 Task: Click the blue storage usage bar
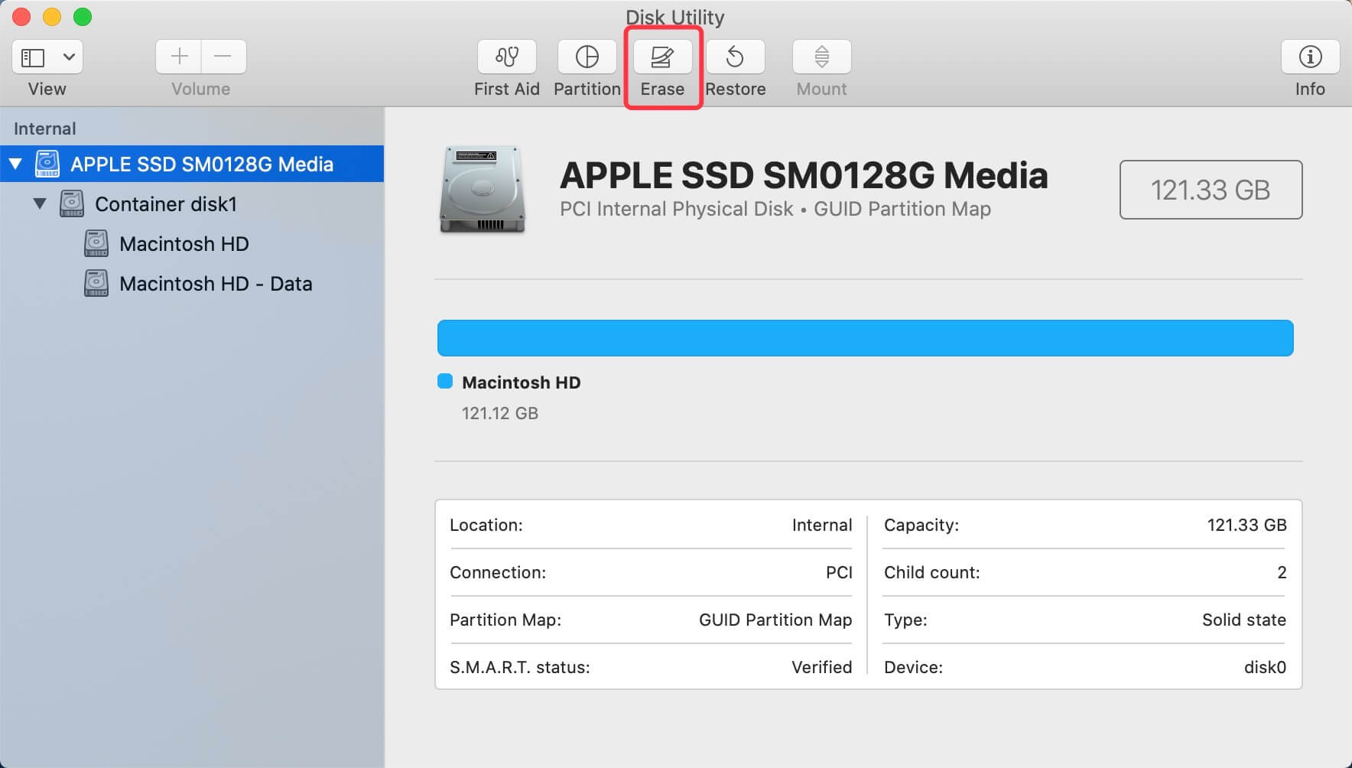coord(864,337)
